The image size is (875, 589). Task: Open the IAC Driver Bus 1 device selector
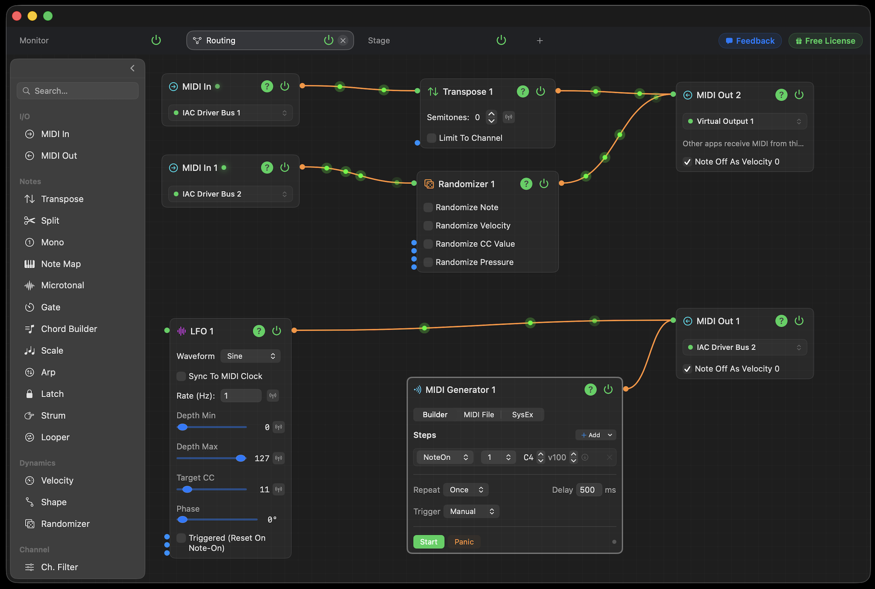(x=230, y=113)
